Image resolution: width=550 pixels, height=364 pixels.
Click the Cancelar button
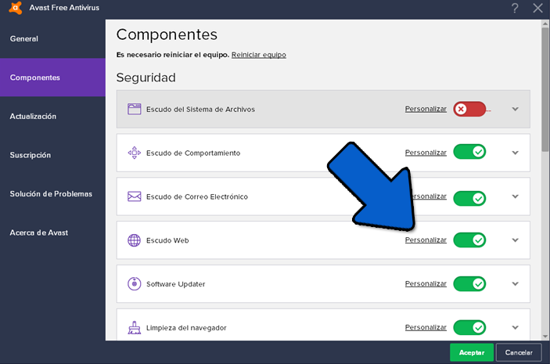click(519, 352)
